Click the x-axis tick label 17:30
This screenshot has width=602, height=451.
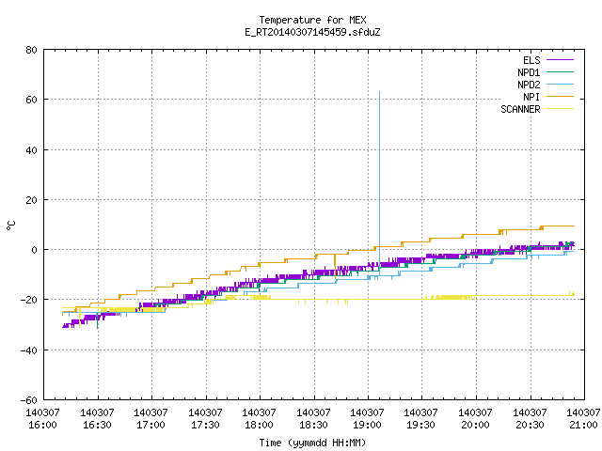click(x=205, y=425)
